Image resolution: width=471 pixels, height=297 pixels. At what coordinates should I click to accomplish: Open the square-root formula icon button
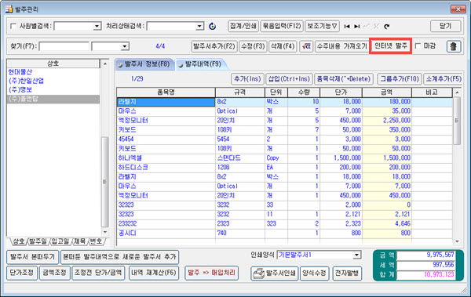click(x=306, y=46)
